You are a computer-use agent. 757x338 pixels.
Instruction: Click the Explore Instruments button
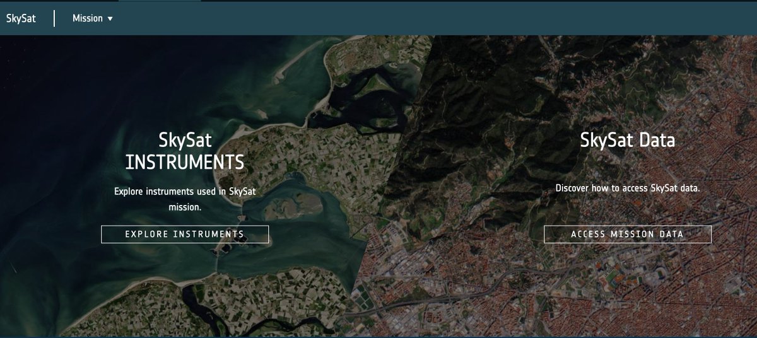[x=185, y=234]
